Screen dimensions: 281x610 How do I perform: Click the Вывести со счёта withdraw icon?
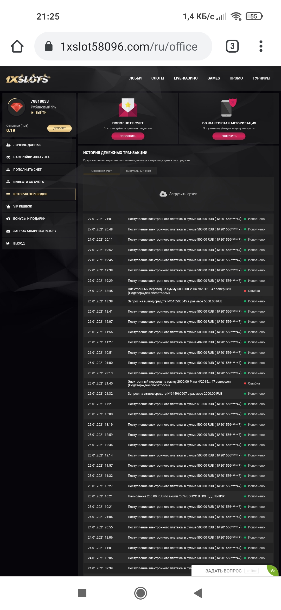[9, 182]
